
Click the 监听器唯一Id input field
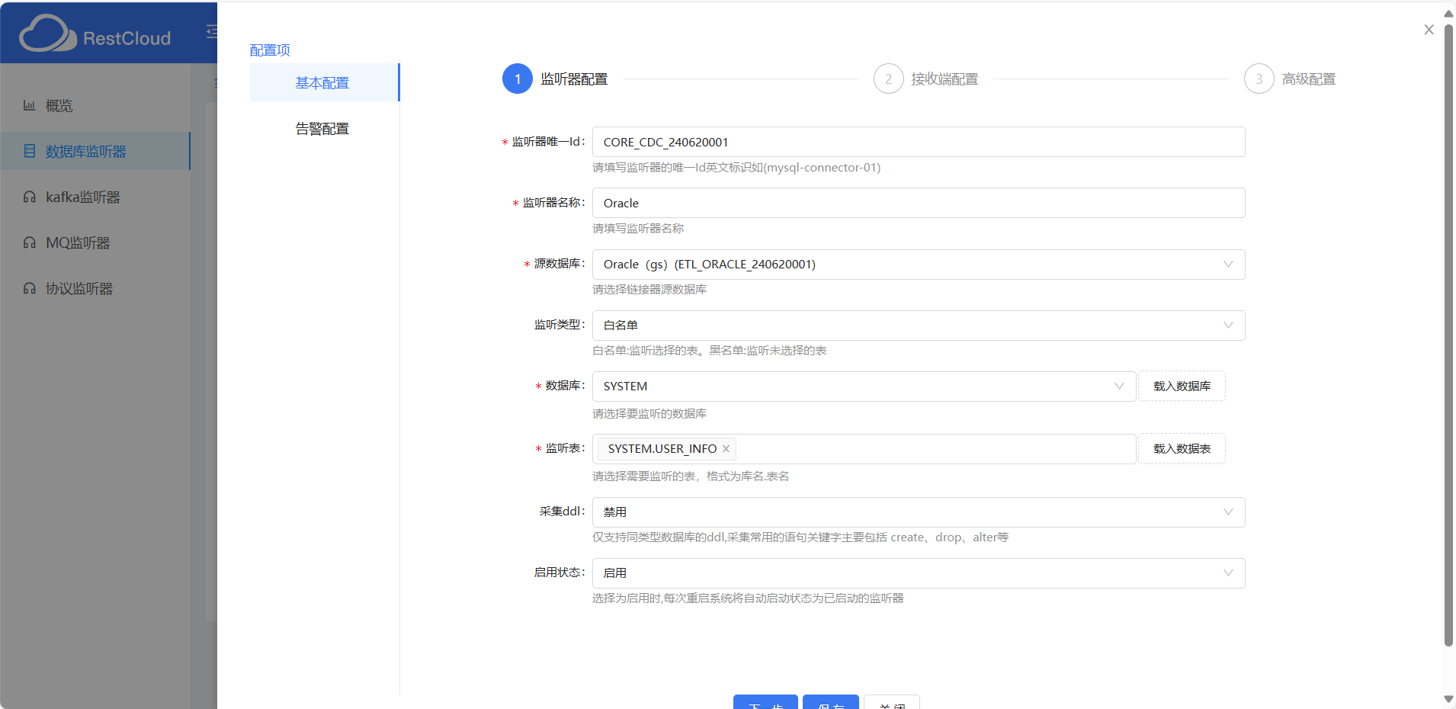coord(919,142)
